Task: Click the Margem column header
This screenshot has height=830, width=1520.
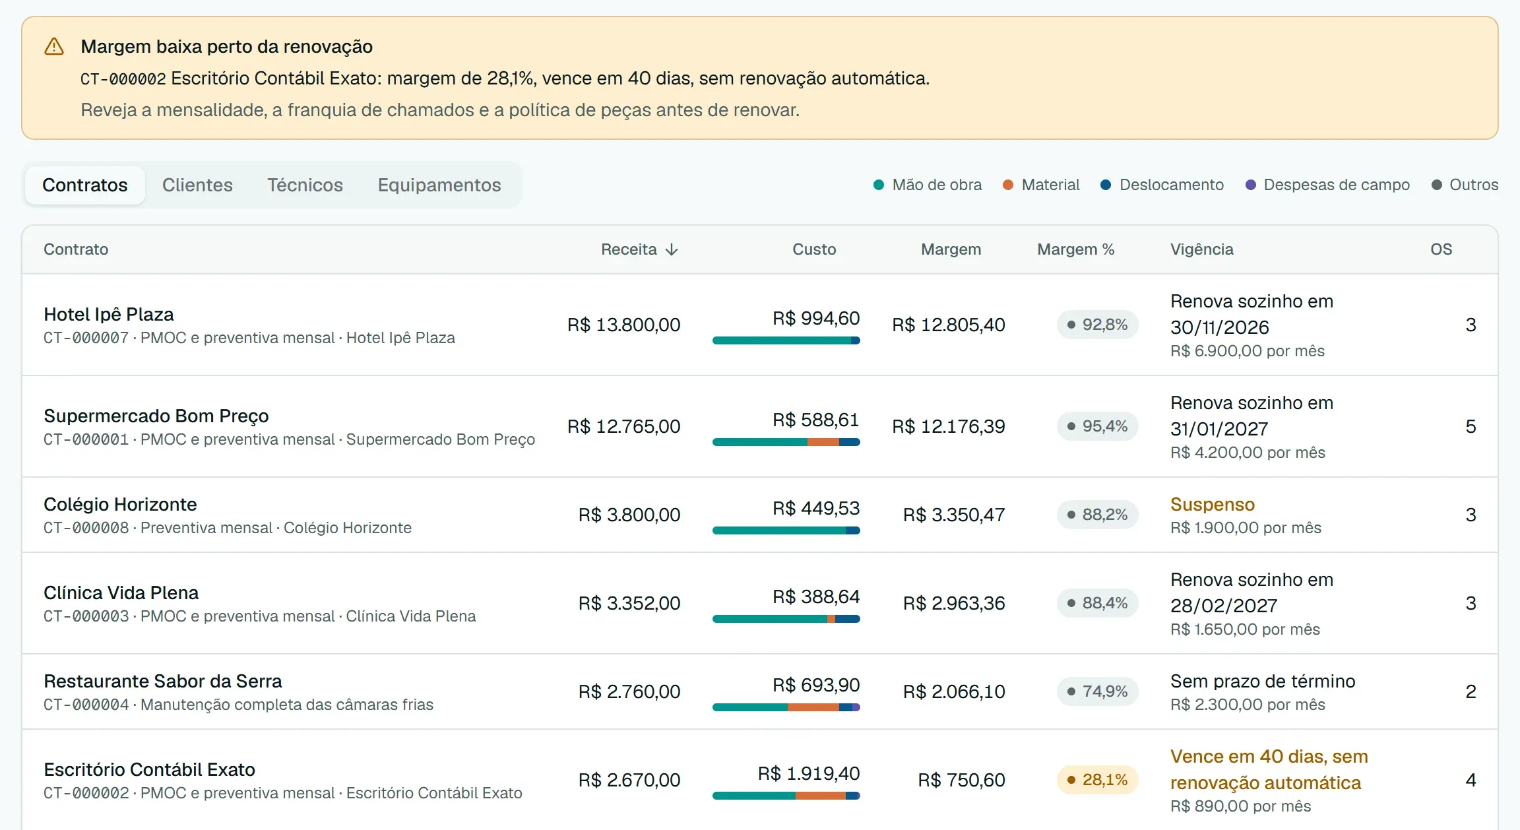Action: point(951,249)
